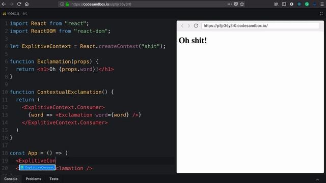Image resolution: width=326 pixels, height=183 pixels.
Task: Open page actions three-dot menu
Action: pos(229,4)
